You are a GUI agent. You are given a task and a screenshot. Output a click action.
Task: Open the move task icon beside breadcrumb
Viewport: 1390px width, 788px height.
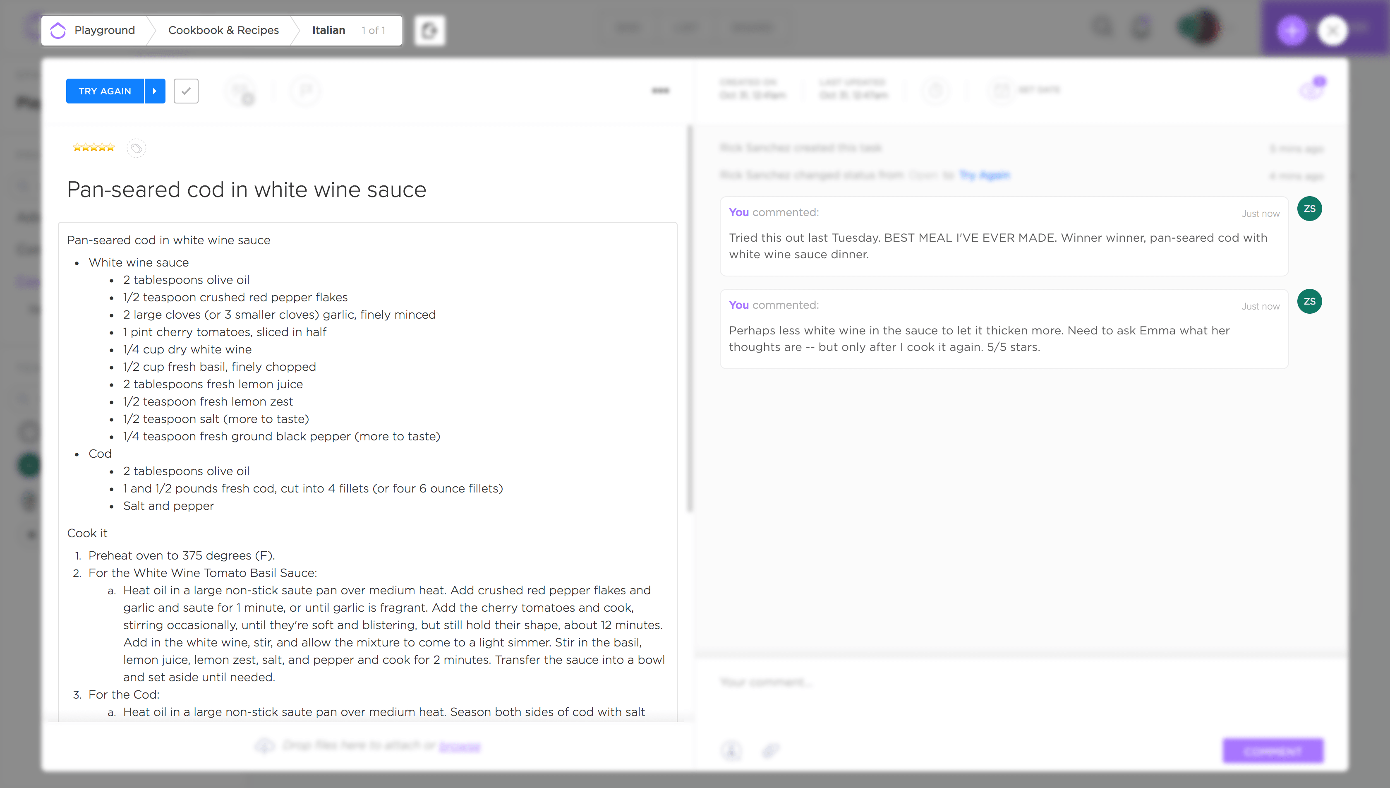coord(429,30)
